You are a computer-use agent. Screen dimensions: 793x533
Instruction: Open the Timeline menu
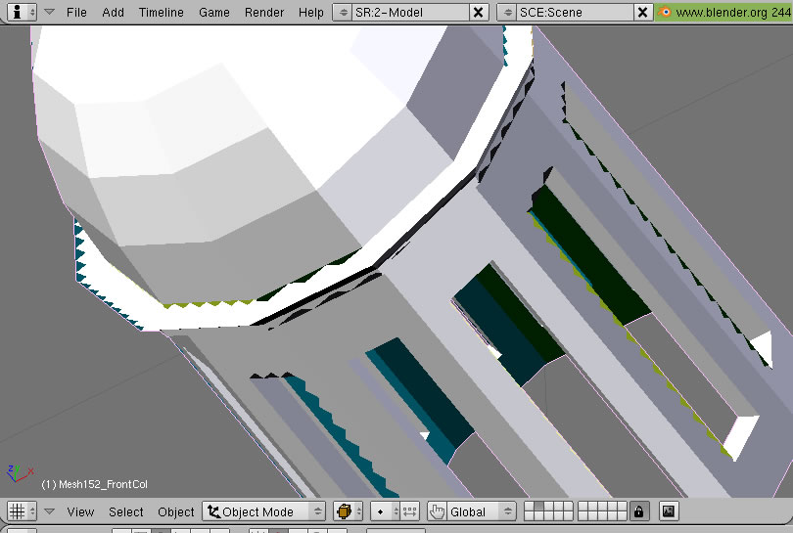click(x=161, y=13)
